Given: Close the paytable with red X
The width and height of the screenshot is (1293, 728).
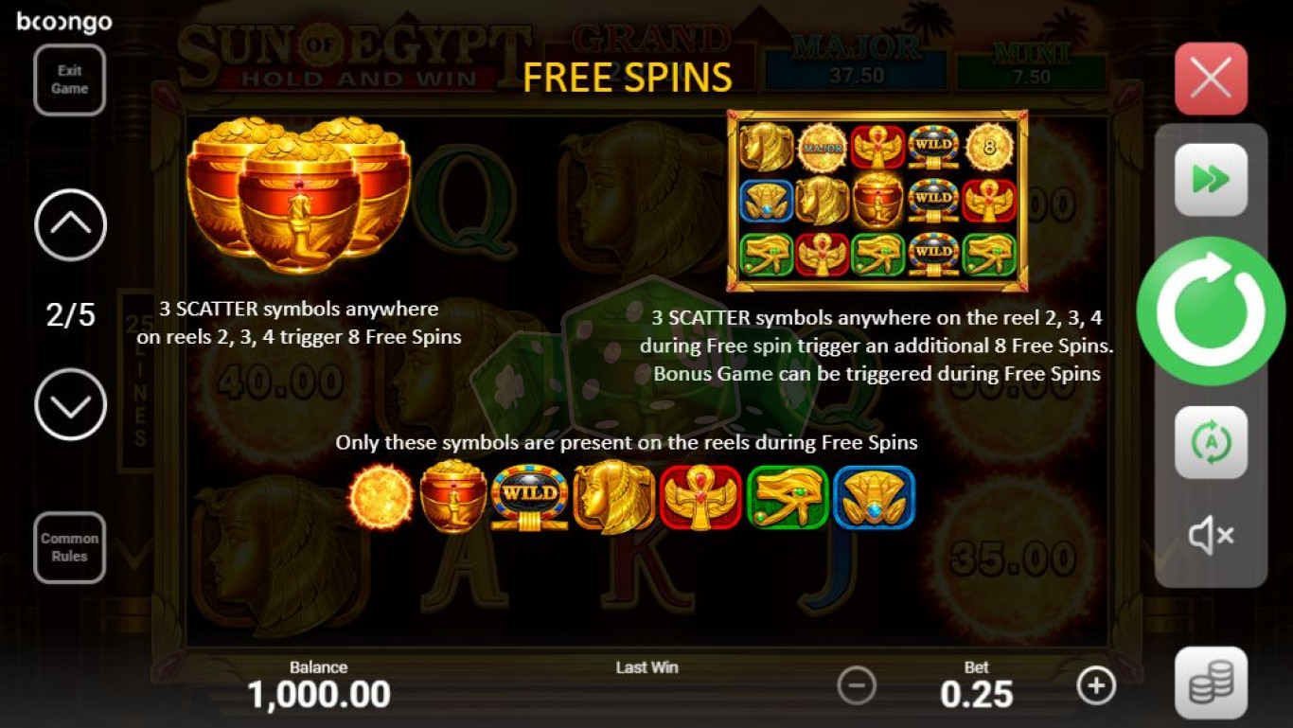Looking at the screenshot, I should [x=1211, y=79].
